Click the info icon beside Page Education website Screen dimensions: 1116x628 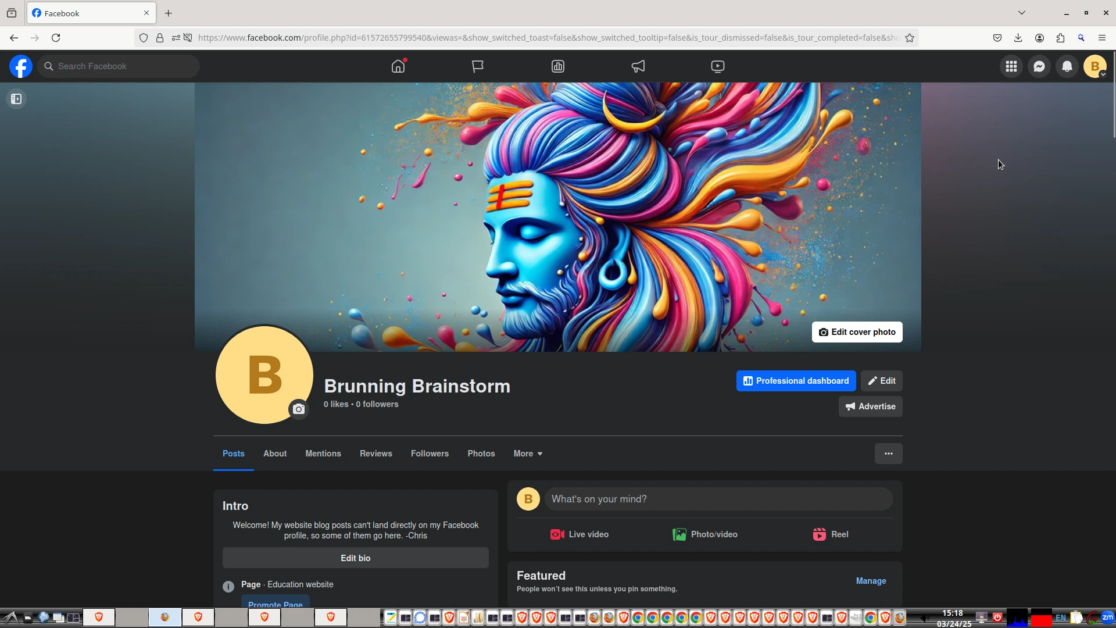tap(228, 587)
